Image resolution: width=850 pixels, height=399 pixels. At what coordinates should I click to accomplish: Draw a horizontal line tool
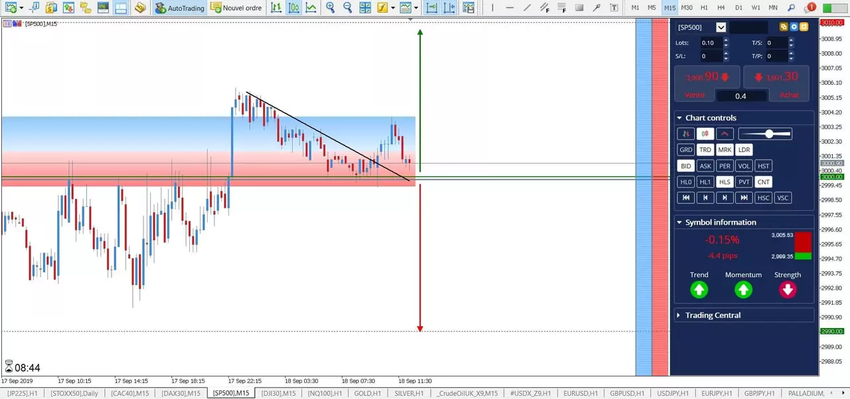(x=509, y=8)
